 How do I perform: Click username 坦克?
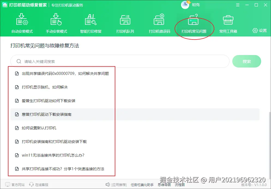pyautogui.click(x=196, y=5)
